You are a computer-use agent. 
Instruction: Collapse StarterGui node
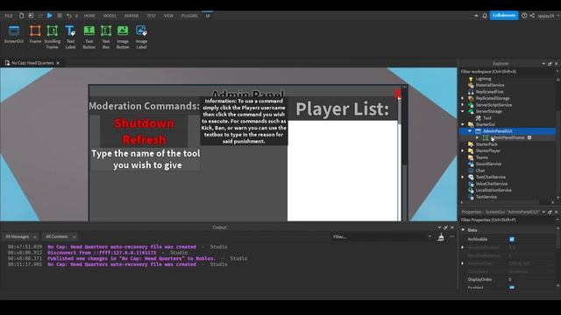pyautogui.click(x=463, y=124)
